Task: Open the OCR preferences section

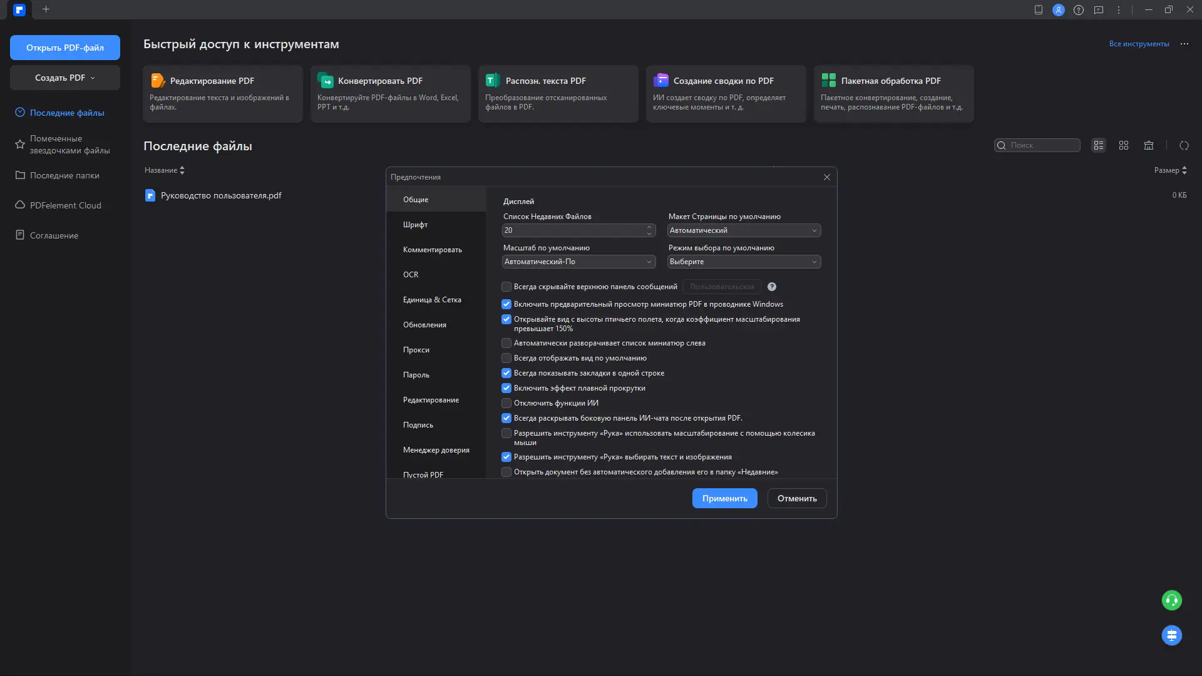Action: click(x=411, y=275)
